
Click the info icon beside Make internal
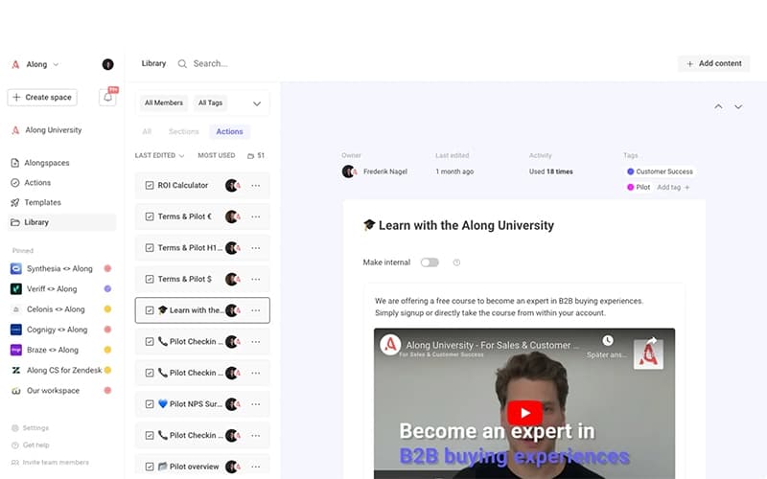tap(456, 262)
